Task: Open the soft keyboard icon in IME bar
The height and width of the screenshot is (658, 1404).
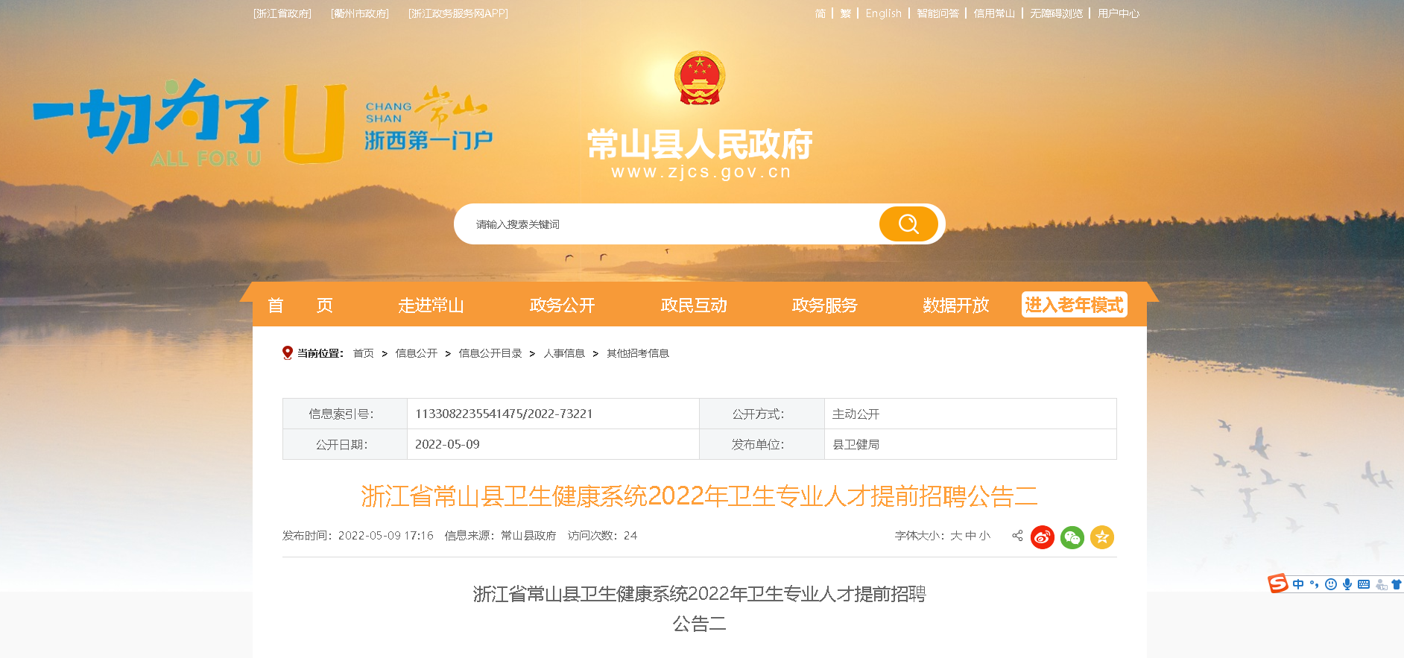Action: pyautogui.click(x=1364, y=584)
